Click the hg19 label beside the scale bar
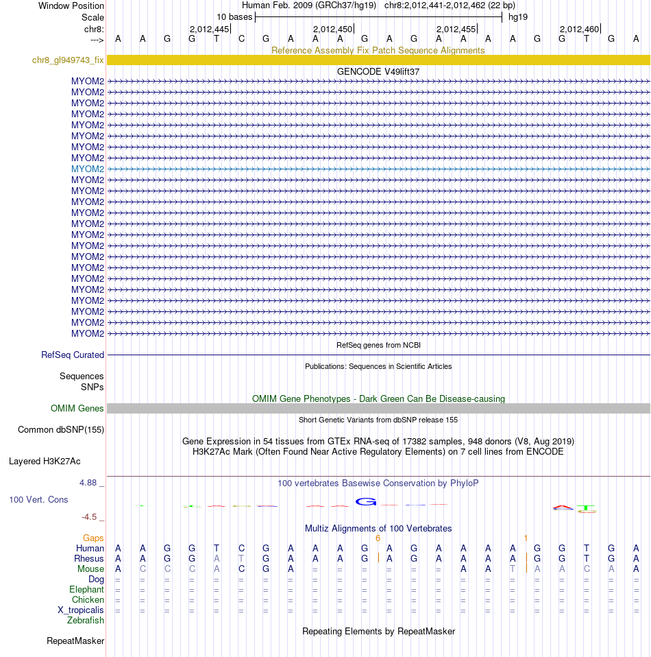The height and width of the screenshot is (657, 651). point(518,17)
